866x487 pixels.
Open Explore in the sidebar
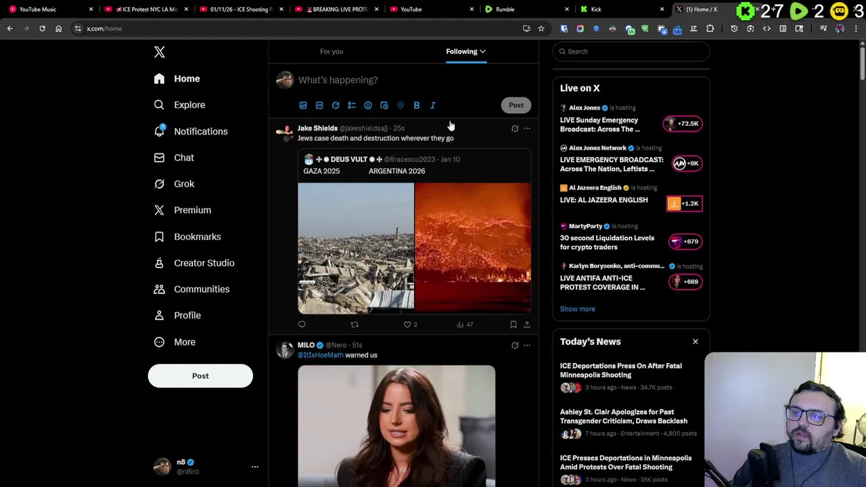tap(180, 105)
